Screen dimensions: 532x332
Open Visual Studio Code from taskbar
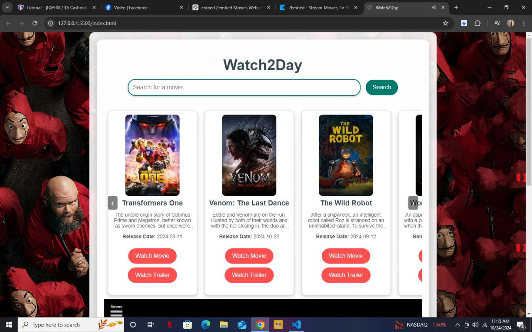[x=296, y=325]
